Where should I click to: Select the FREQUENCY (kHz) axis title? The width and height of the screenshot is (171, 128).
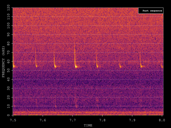pyautogui.click(x=3, y=62)
